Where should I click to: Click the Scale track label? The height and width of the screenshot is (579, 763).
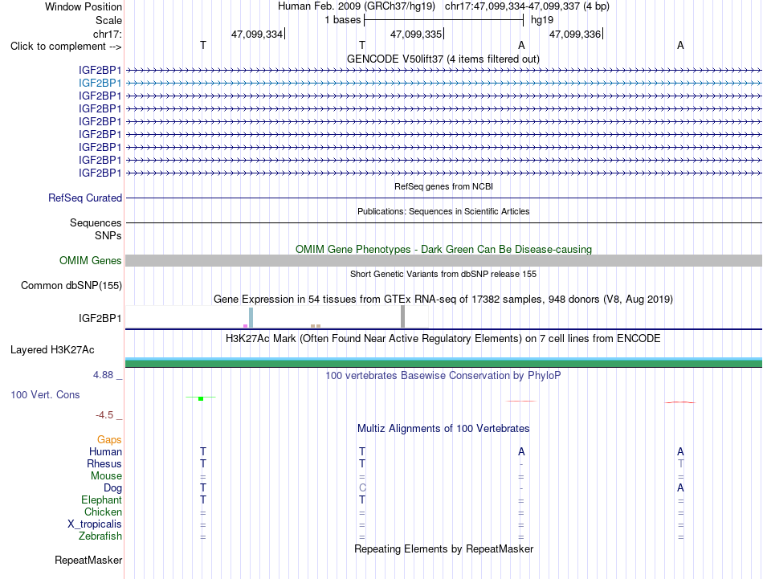108,20
